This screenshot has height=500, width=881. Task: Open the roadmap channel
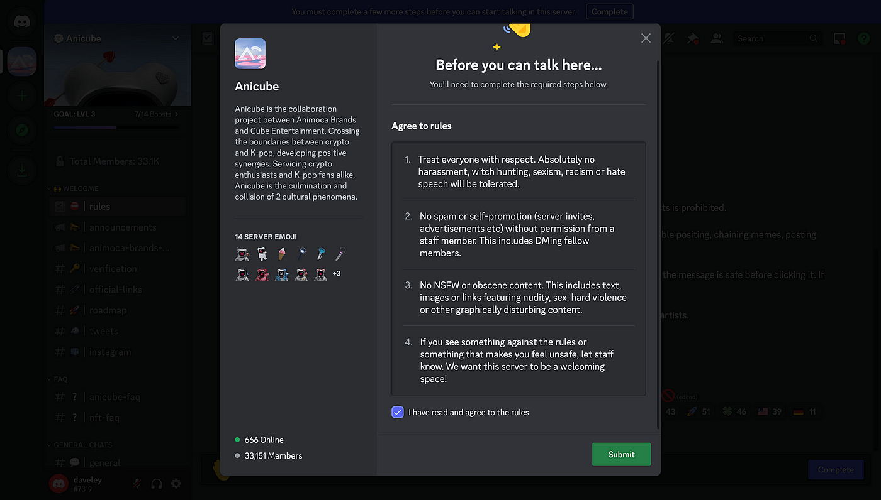pos(118,310)
